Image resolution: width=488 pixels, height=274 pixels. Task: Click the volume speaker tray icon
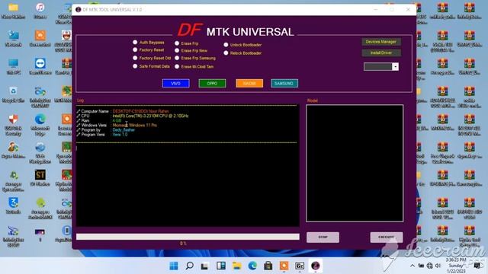coord(438,266)
